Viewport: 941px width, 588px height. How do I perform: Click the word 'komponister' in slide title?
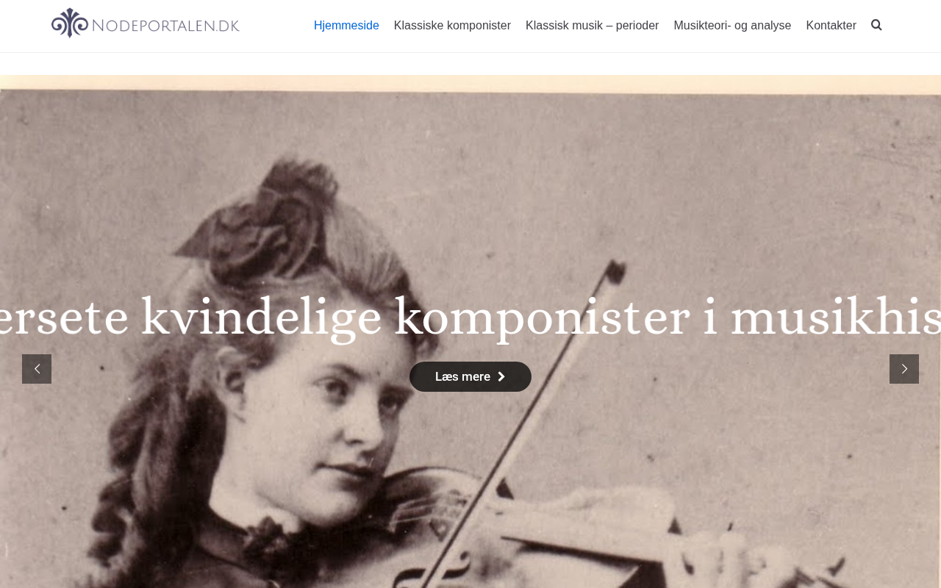(x=542, y=318)
